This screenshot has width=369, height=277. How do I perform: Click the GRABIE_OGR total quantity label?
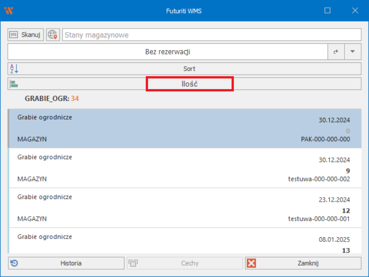tap(52, 98)
